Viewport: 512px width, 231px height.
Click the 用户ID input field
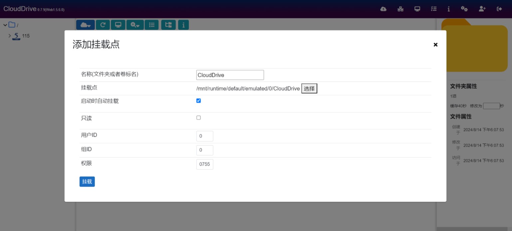(x=205, y=136)
